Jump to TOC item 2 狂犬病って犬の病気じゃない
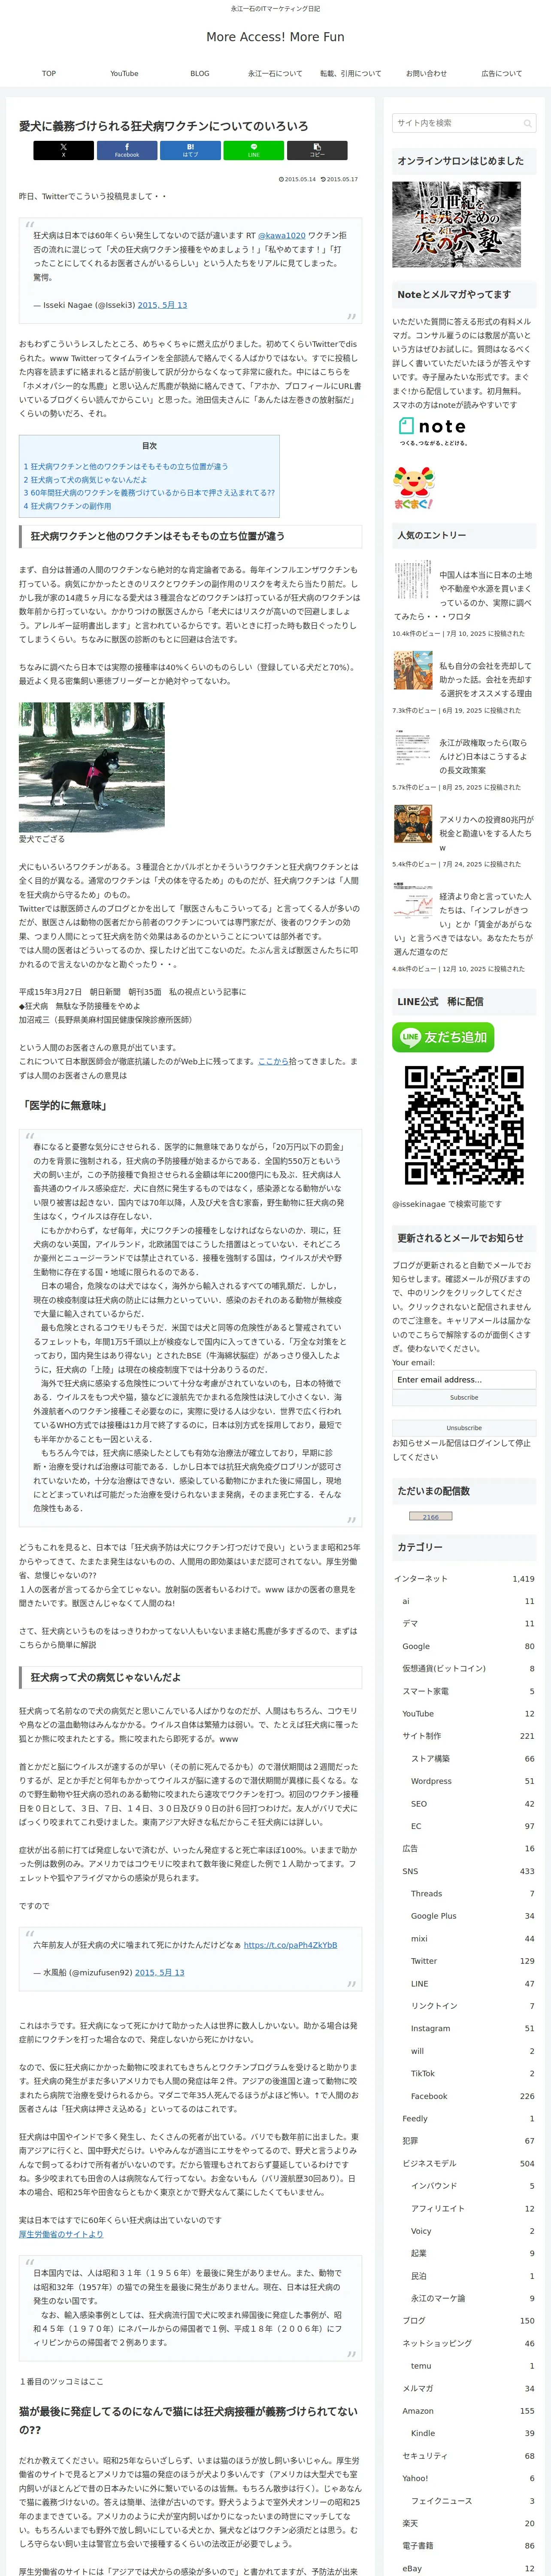The image size is (551, 2576). coord(85,480)
